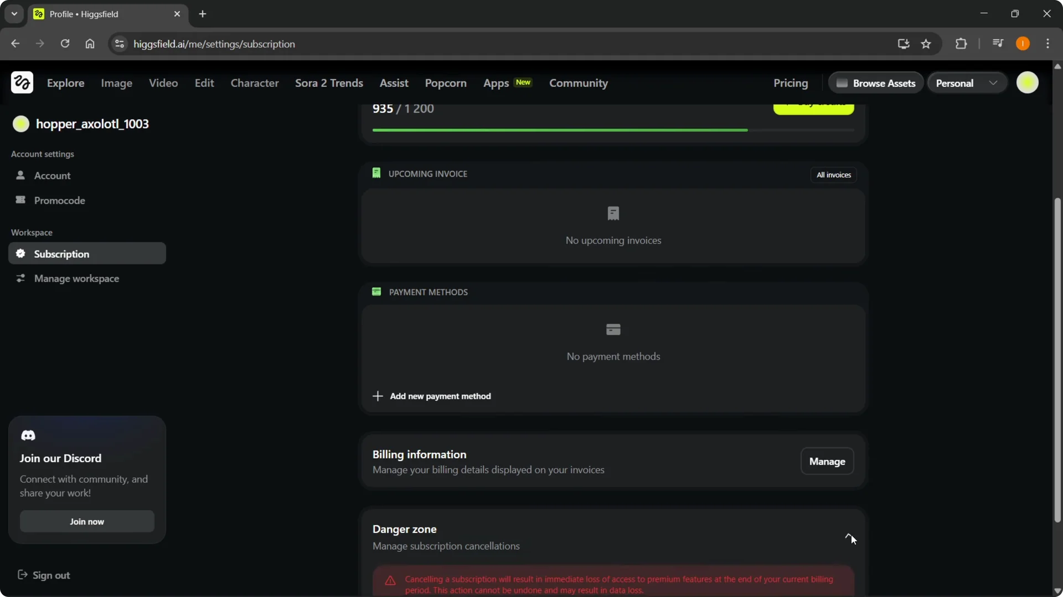Click the Sign out icon
The image size is (1063, 597).
[x=22, y=575]
